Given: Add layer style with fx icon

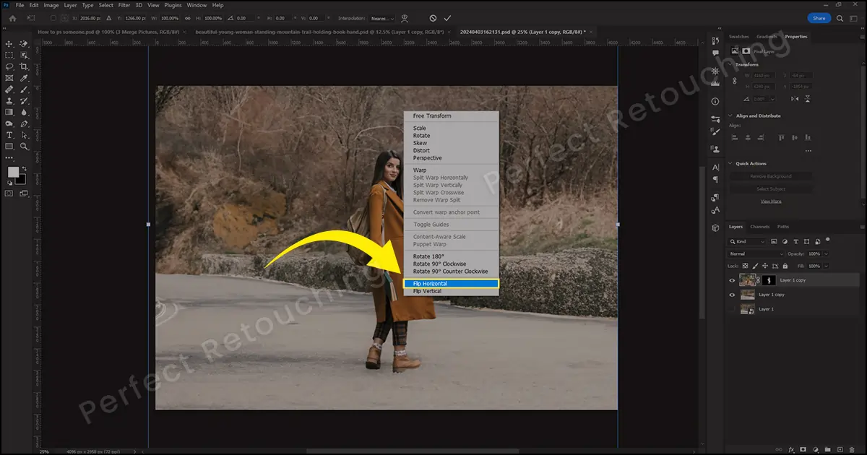Looking at the screenshot, I should 792,448.
